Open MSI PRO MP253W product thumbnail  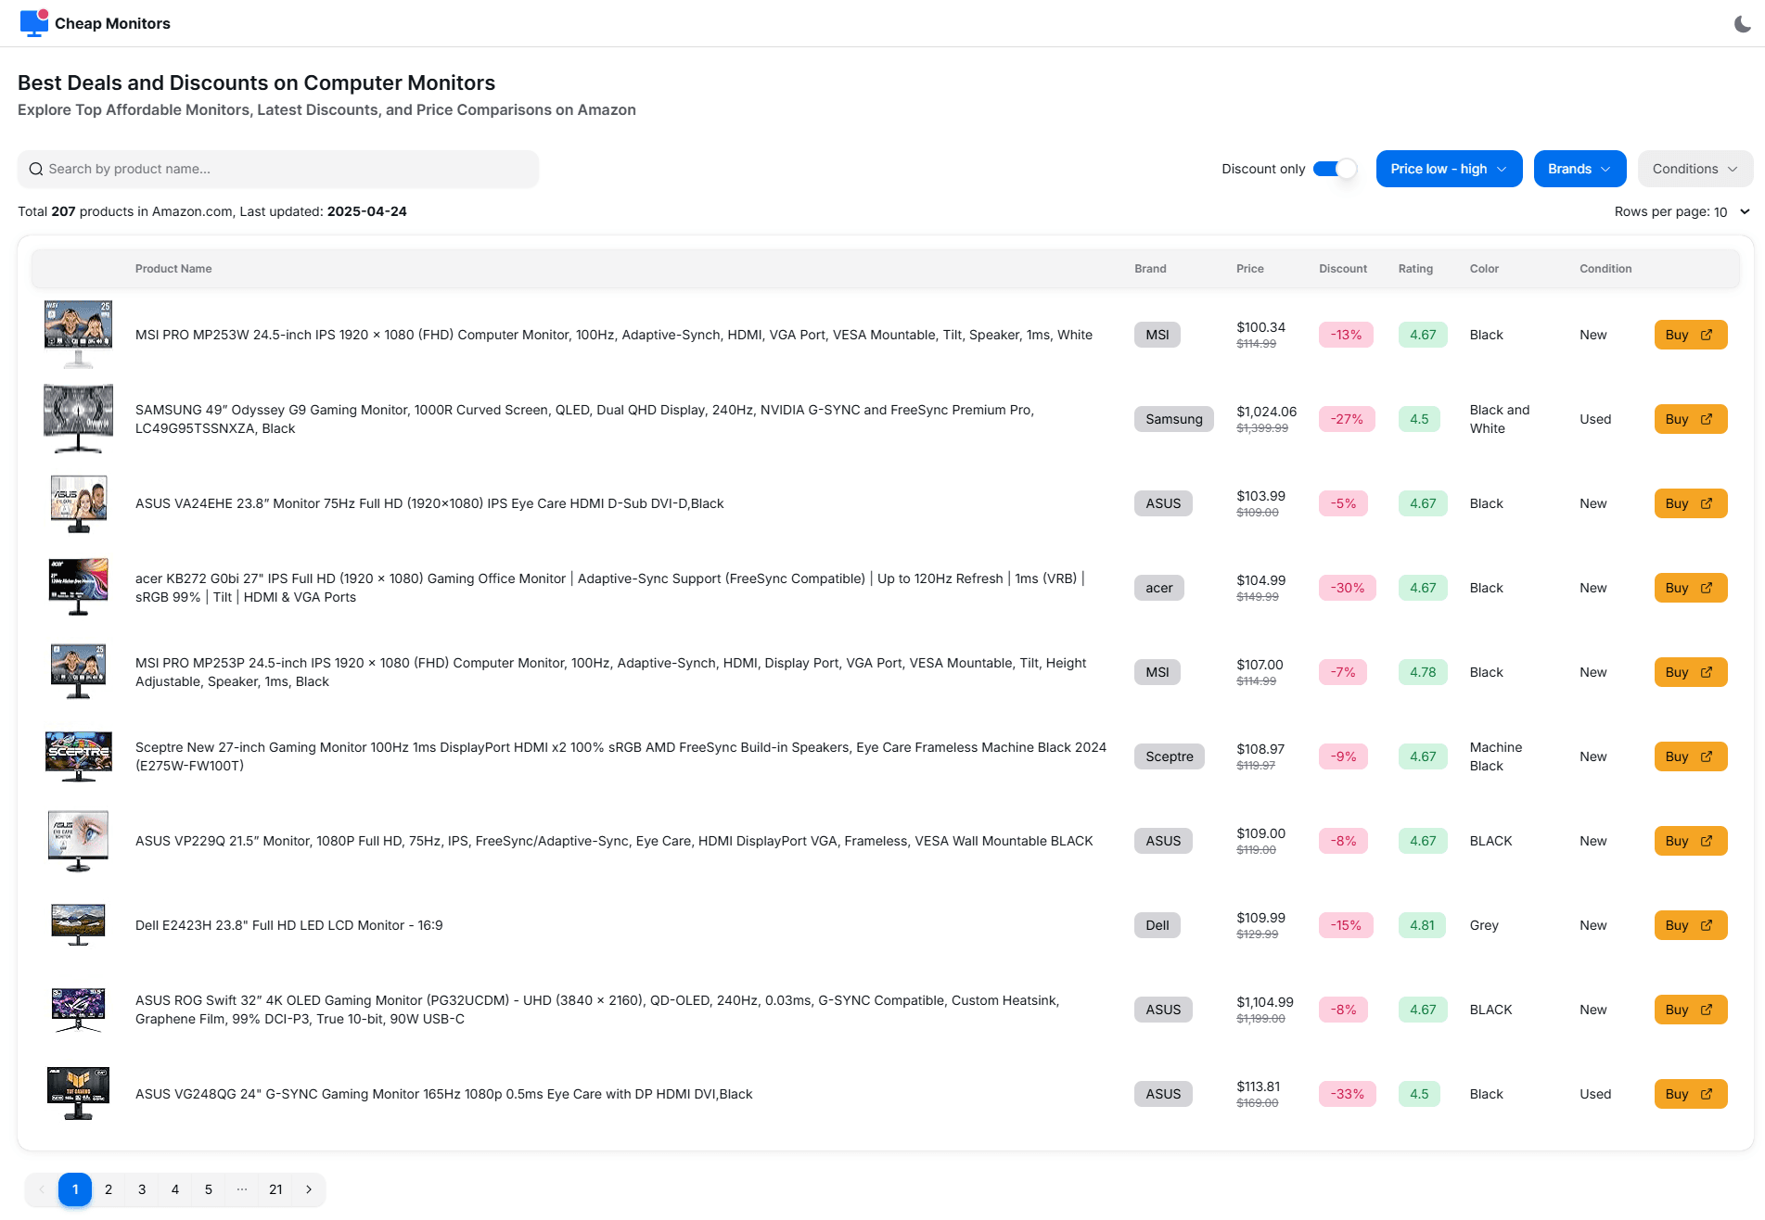tap(78, 335)
